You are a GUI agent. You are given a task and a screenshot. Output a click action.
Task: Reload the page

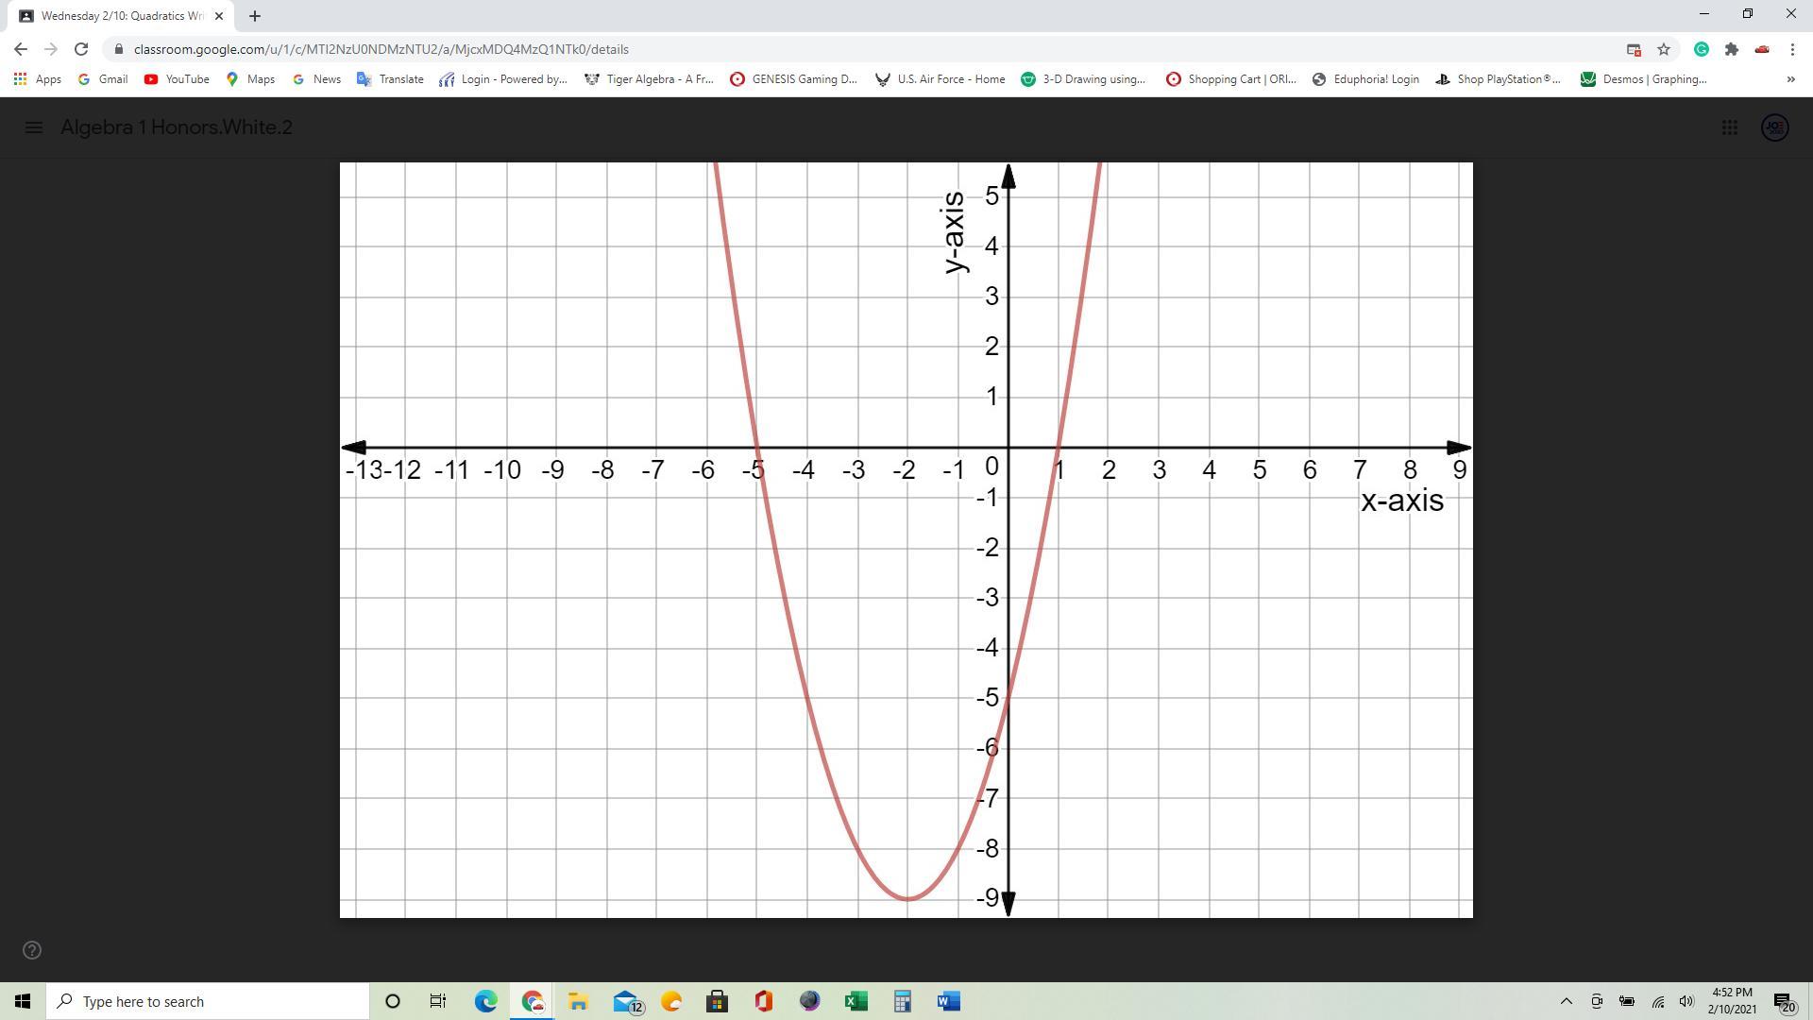click(x=81, y=49)
